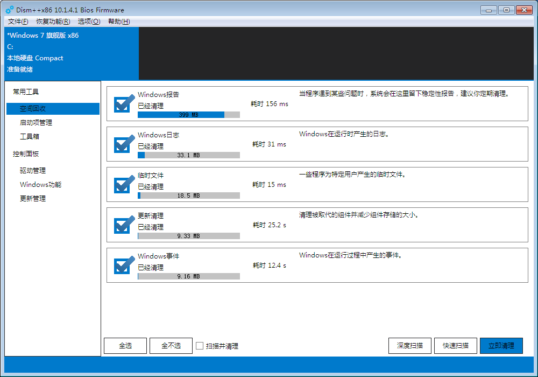Click the 耗时 12.4 s text
538x377 pixels.
(270, 266)
